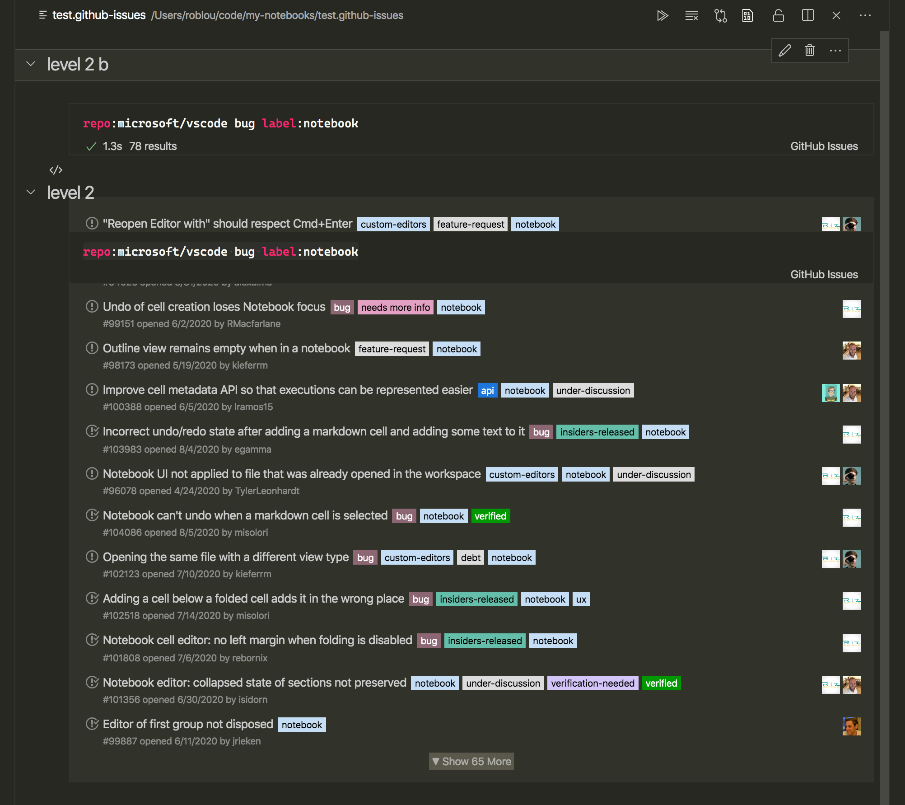Click the open-issue icon beside "Reopen Editor with"
This screenshot has height=805, width=905.
click(92, 223)
